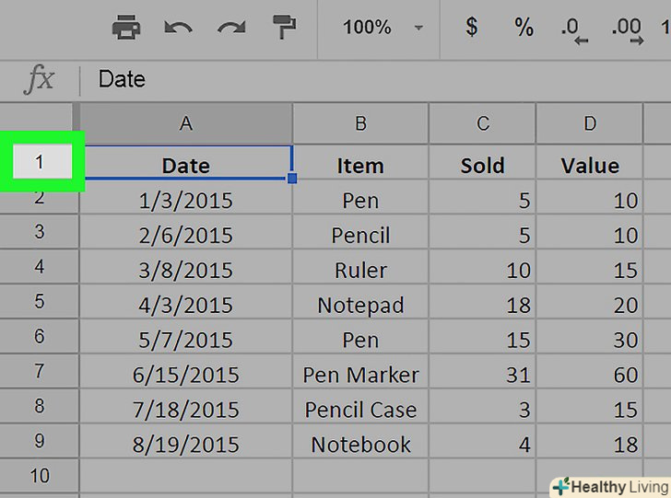This screenshot has height=498, width=671.
Task: Click Increase decimal places icon
Action: pyautogui.click(x=627, y=29)
